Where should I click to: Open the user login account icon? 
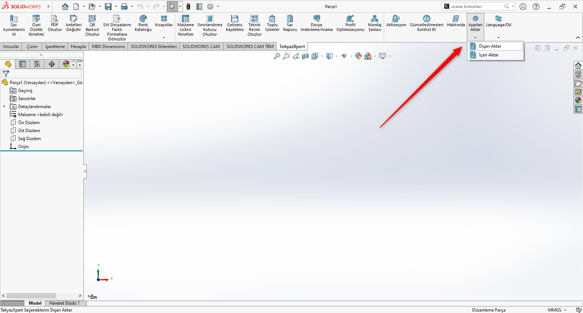[523, 7]
